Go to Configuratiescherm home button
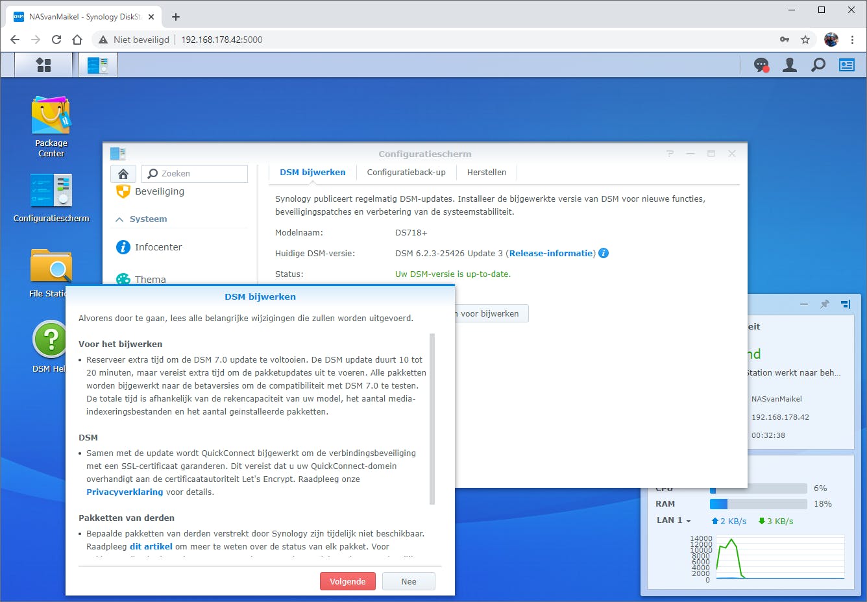The image size is (867, 602). click(x=123, y=174)
